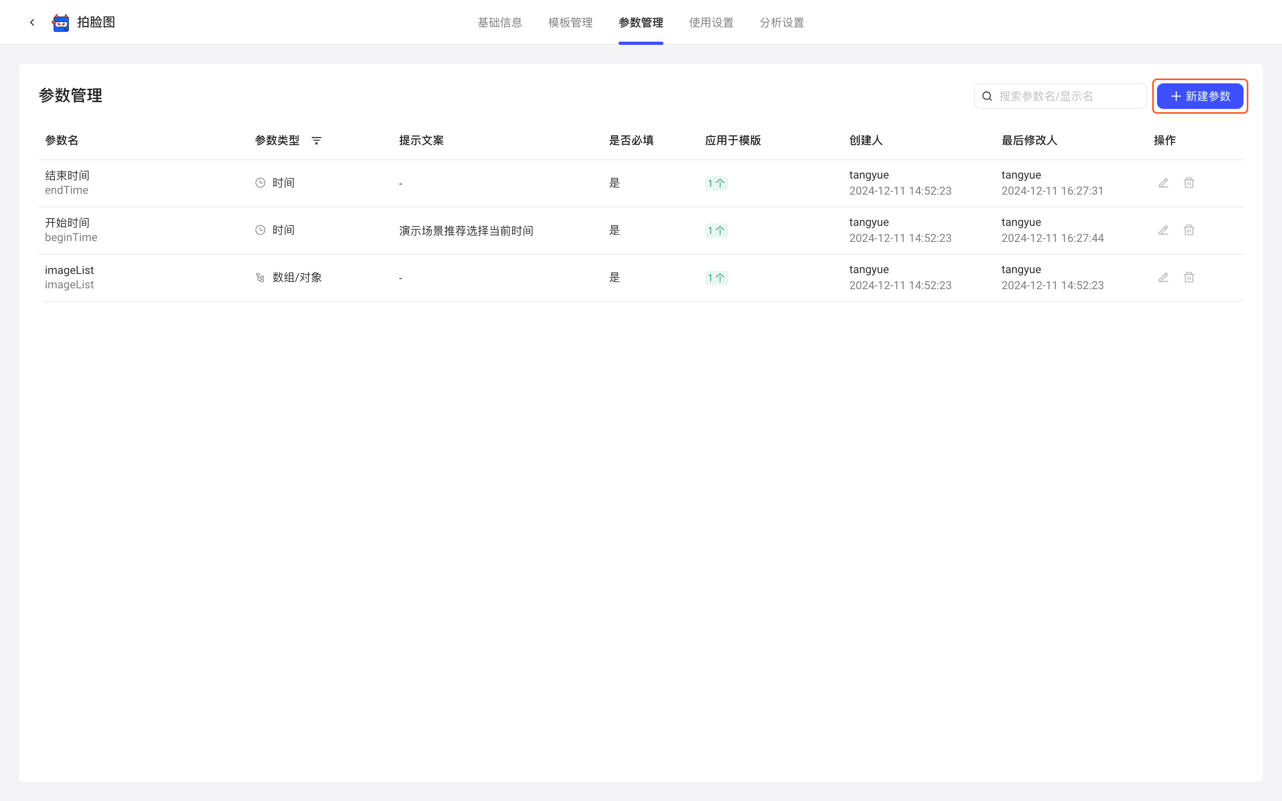Delete the 开始时间 parameter with the trash icon

(1189, 230)
